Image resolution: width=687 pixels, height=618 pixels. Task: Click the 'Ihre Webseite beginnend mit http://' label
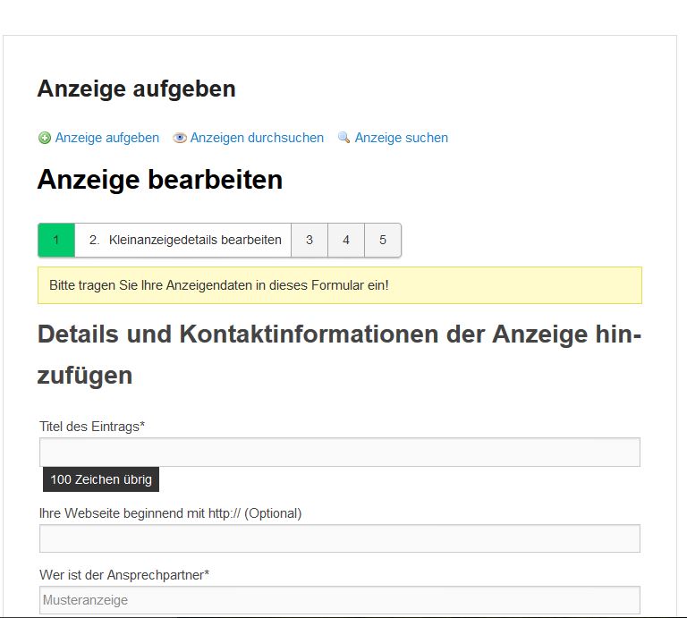pos(171,513)
